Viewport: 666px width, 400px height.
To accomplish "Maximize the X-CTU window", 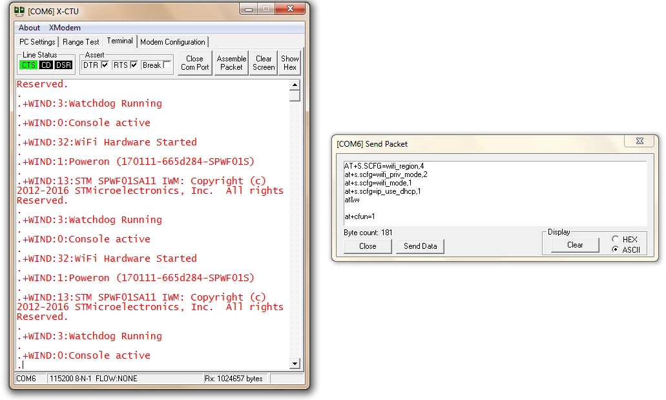I will [266, 9].
